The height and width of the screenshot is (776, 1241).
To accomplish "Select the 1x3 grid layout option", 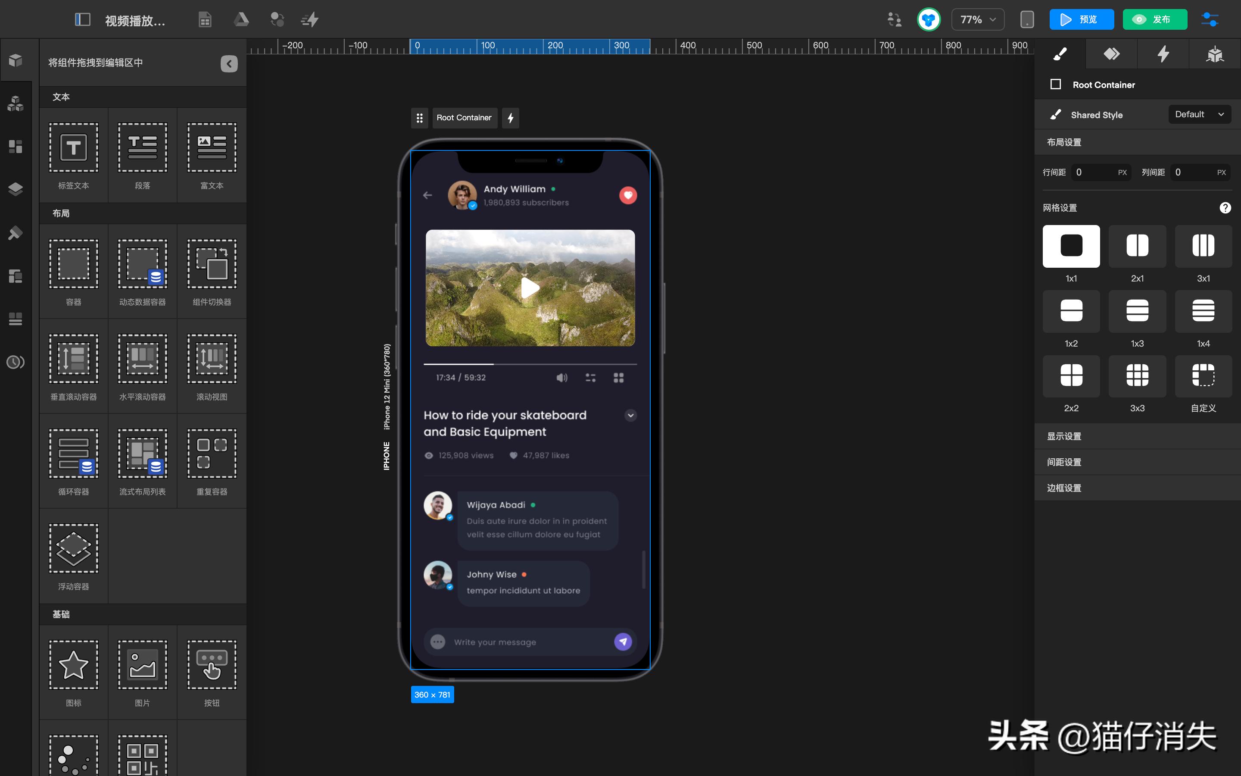I will [1137, 311].
